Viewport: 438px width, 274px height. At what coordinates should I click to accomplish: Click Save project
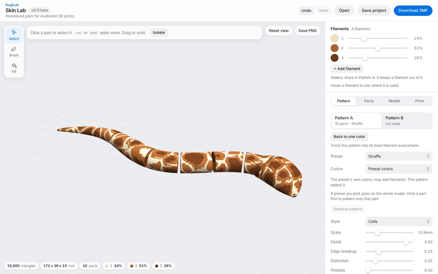[x=374, y=11]
